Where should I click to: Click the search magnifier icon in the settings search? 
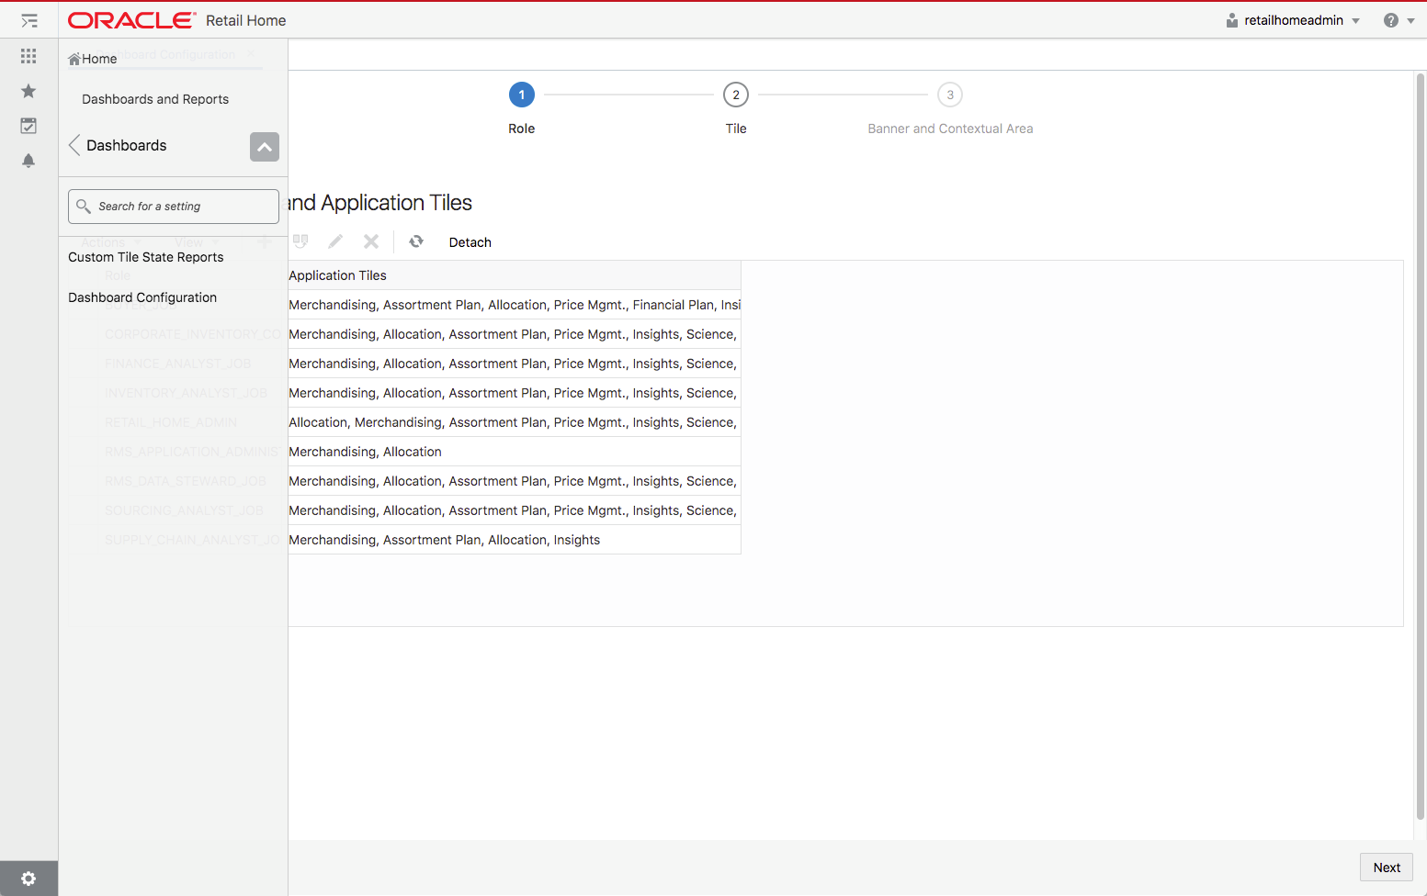(84, 206)
